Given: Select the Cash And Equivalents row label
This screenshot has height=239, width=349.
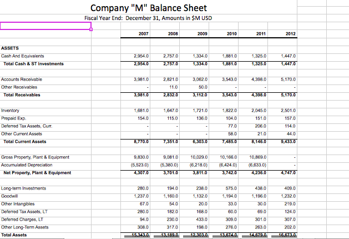Looking at the screenshot, I should [22, 56].
